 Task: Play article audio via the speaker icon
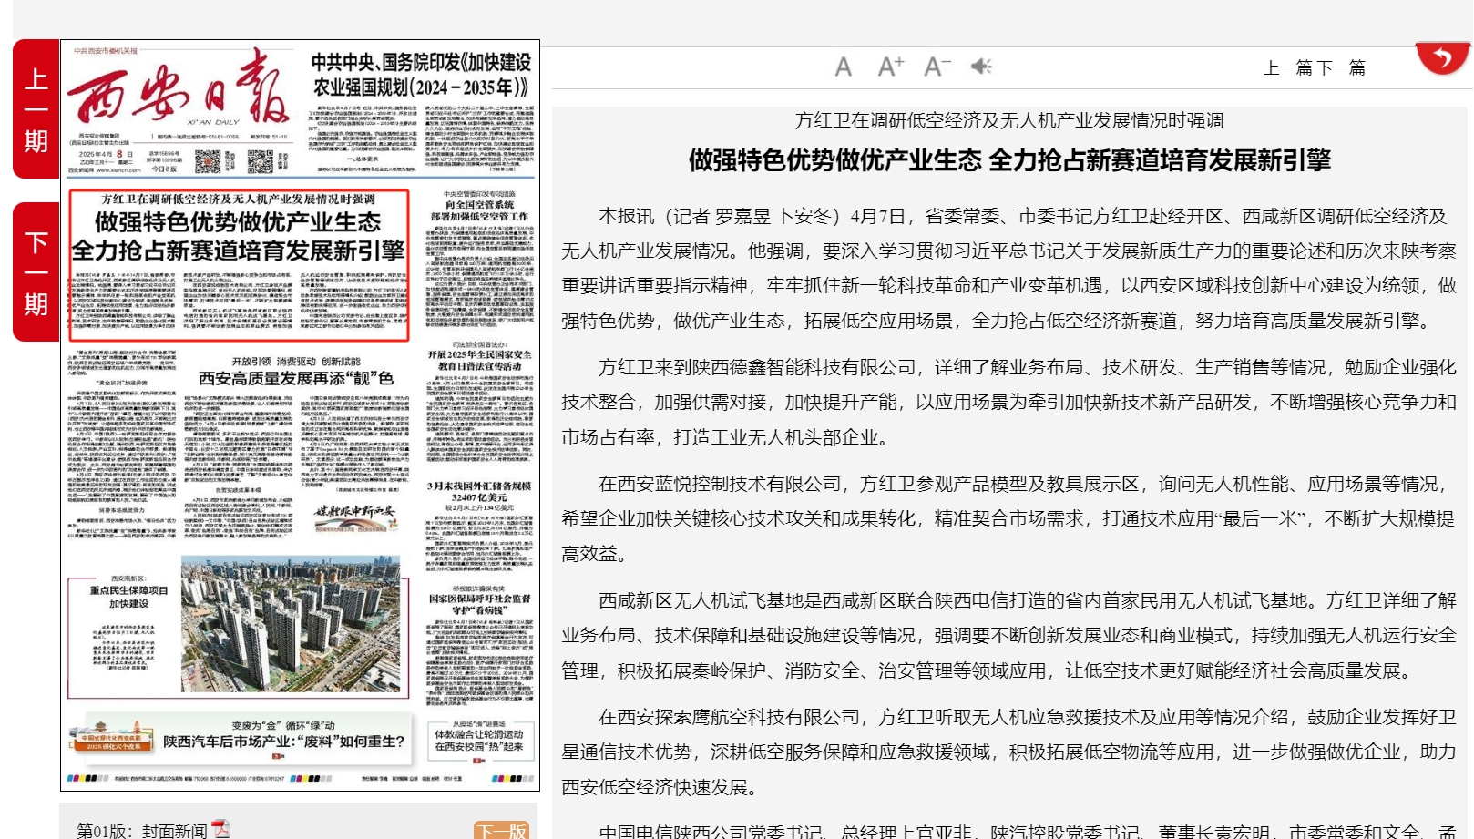[x=981, y=67]
